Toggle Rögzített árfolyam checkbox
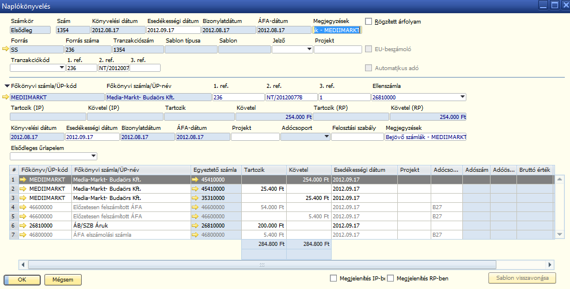This screenshot has width=570, height=289. tap(368, 21)
